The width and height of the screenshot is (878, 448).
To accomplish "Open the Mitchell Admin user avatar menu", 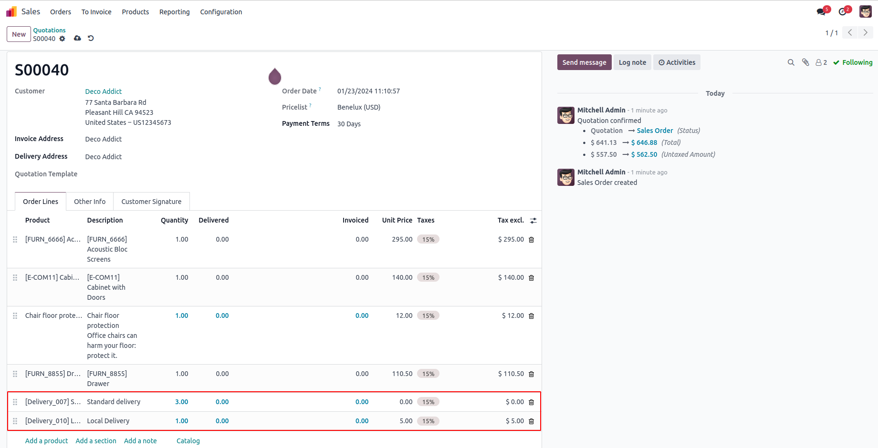I will (x=866, y=11).
